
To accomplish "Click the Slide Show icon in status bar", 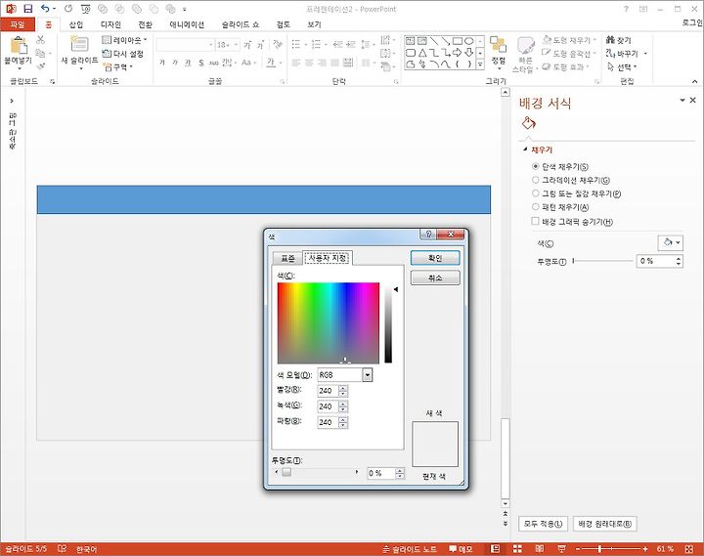I will [561, 548].
